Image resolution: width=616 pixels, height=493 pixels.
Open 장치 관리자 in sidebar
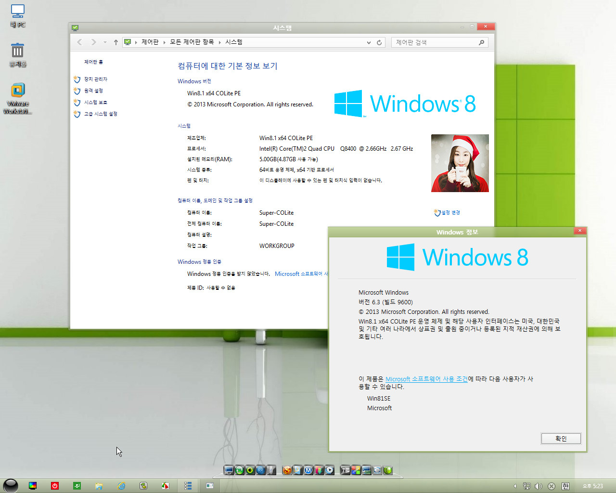click(x=96, y=79)
